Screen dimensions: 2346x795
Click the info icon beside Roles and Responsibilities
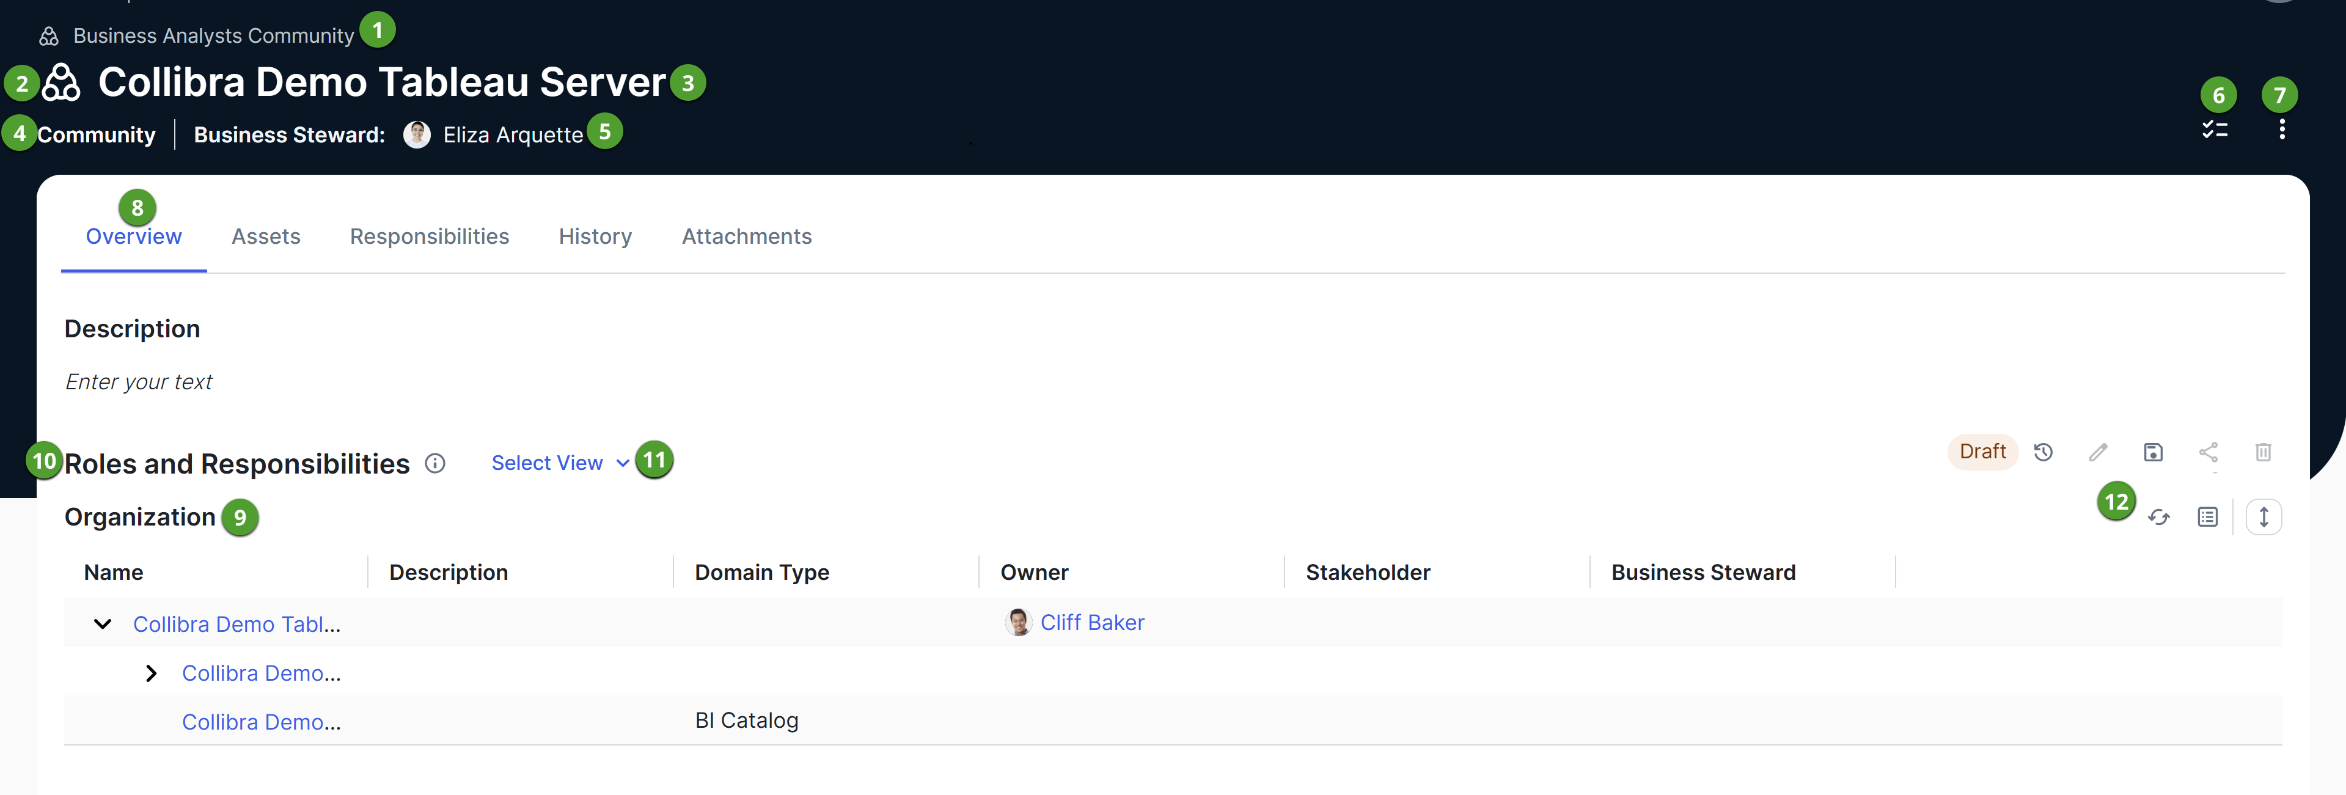tap(434, 463)
